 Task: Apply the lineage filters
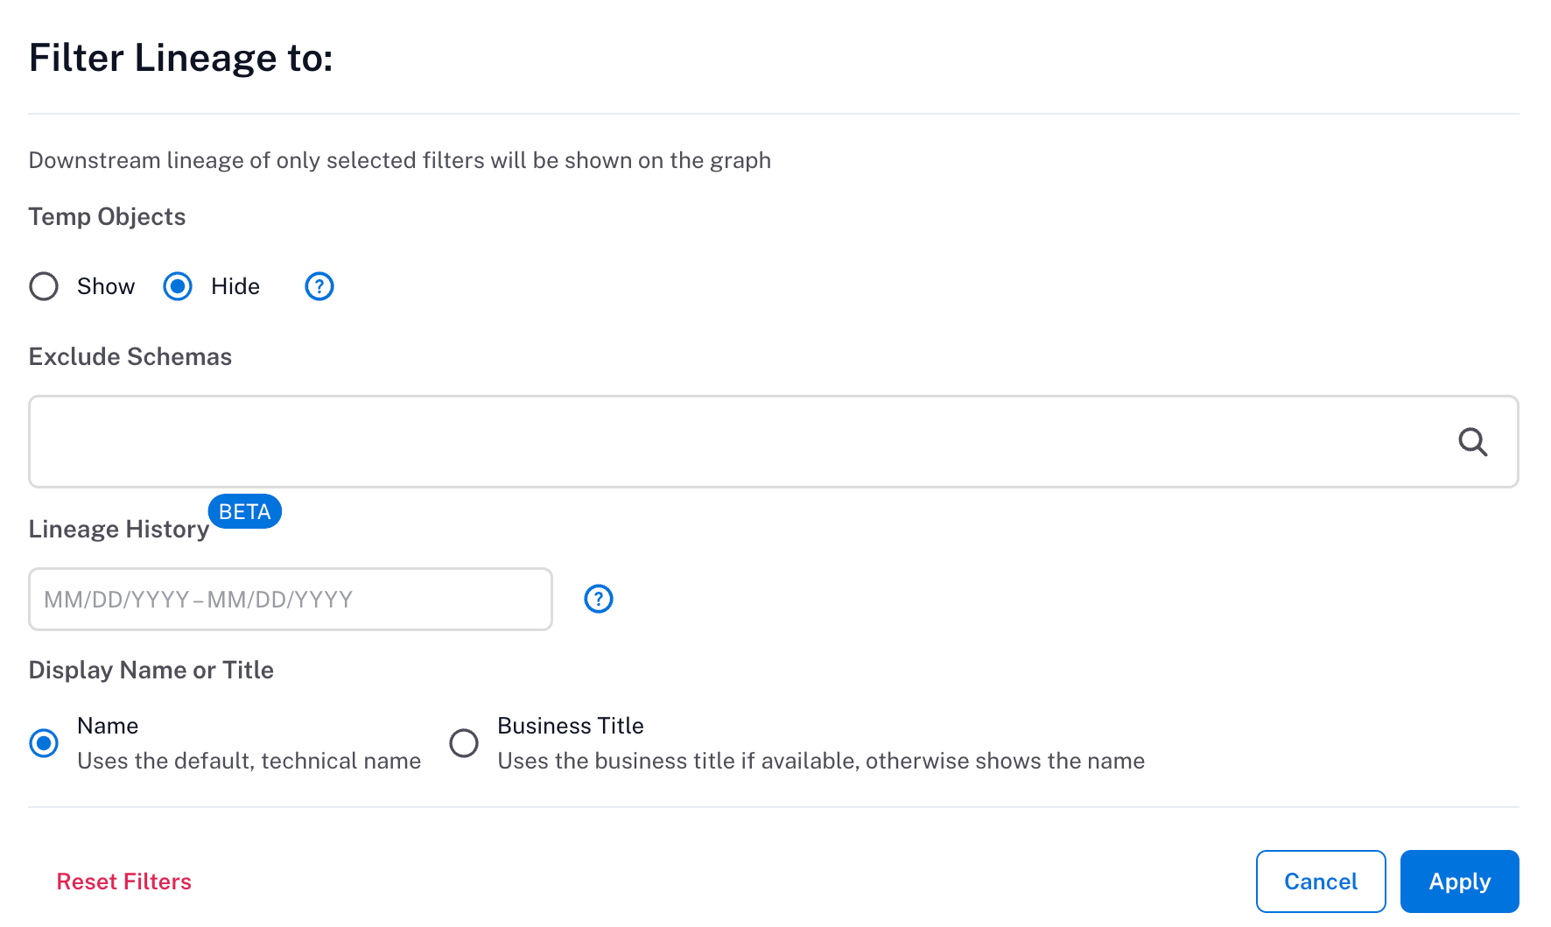pos(1460,881)
